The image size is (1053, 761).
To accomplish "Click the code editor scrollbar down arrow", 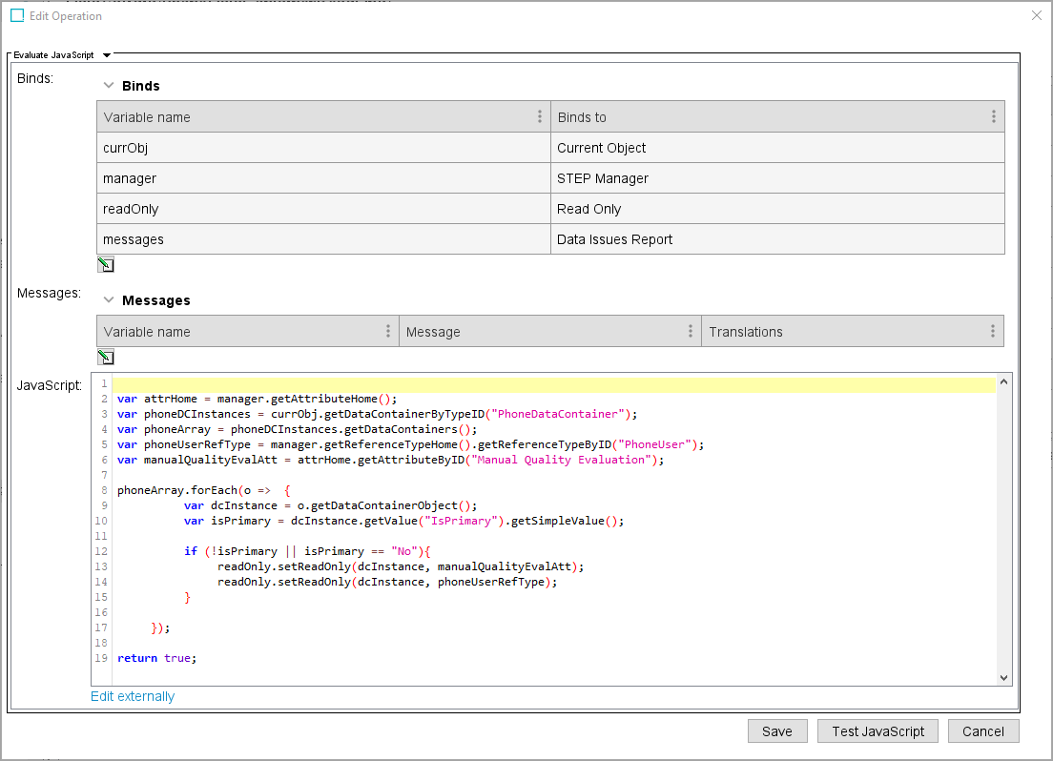I will [x=1003, y=676].
